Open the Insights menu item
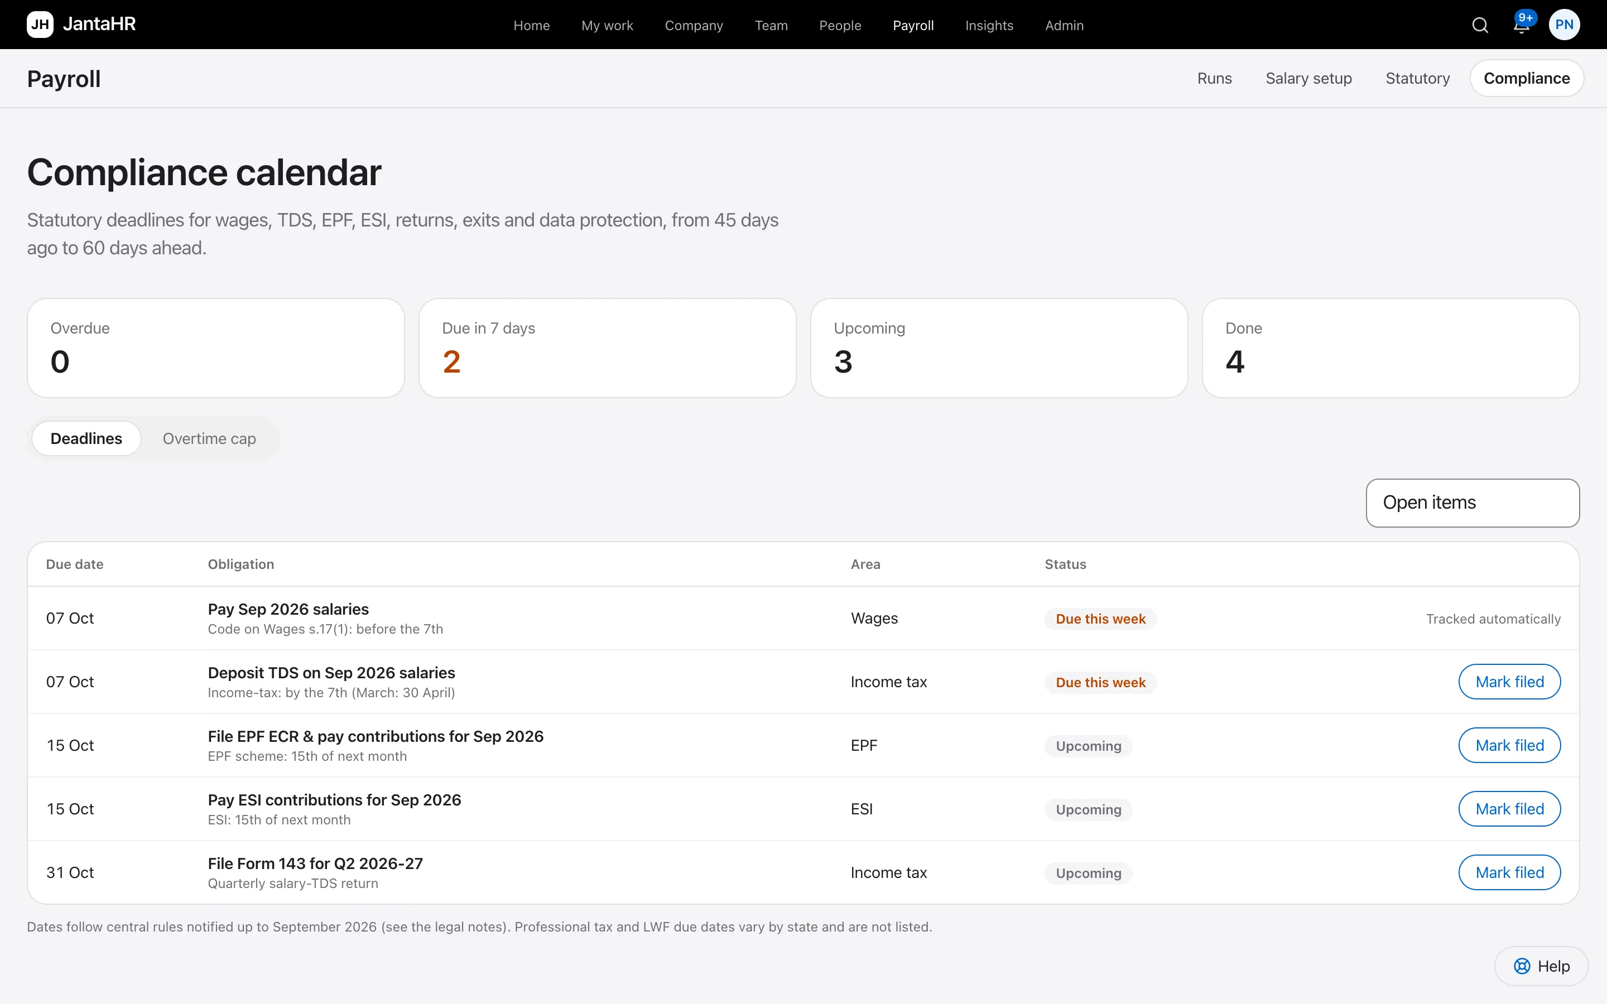 (x=989, y=25)
